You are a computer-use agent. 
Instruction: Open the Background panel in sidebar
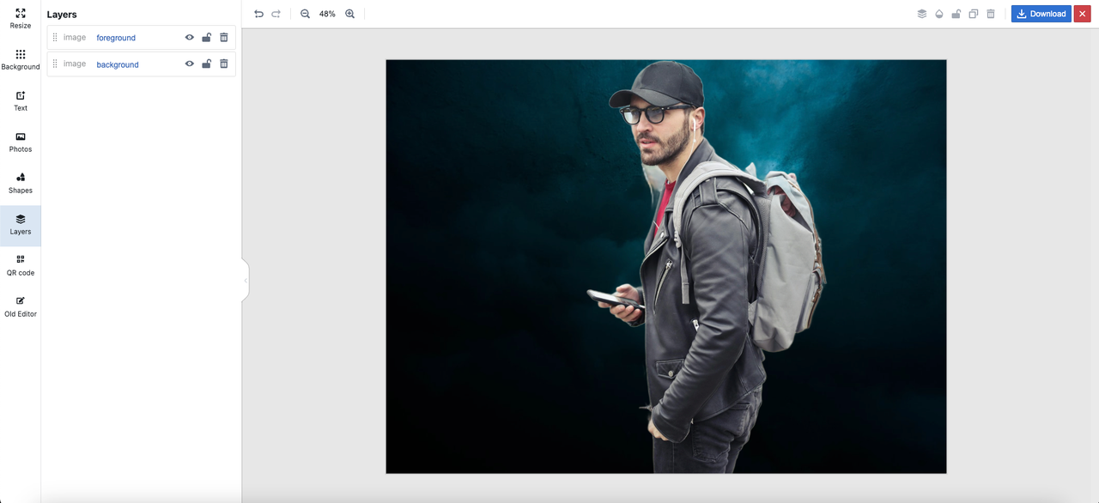[x=21, y=60]
